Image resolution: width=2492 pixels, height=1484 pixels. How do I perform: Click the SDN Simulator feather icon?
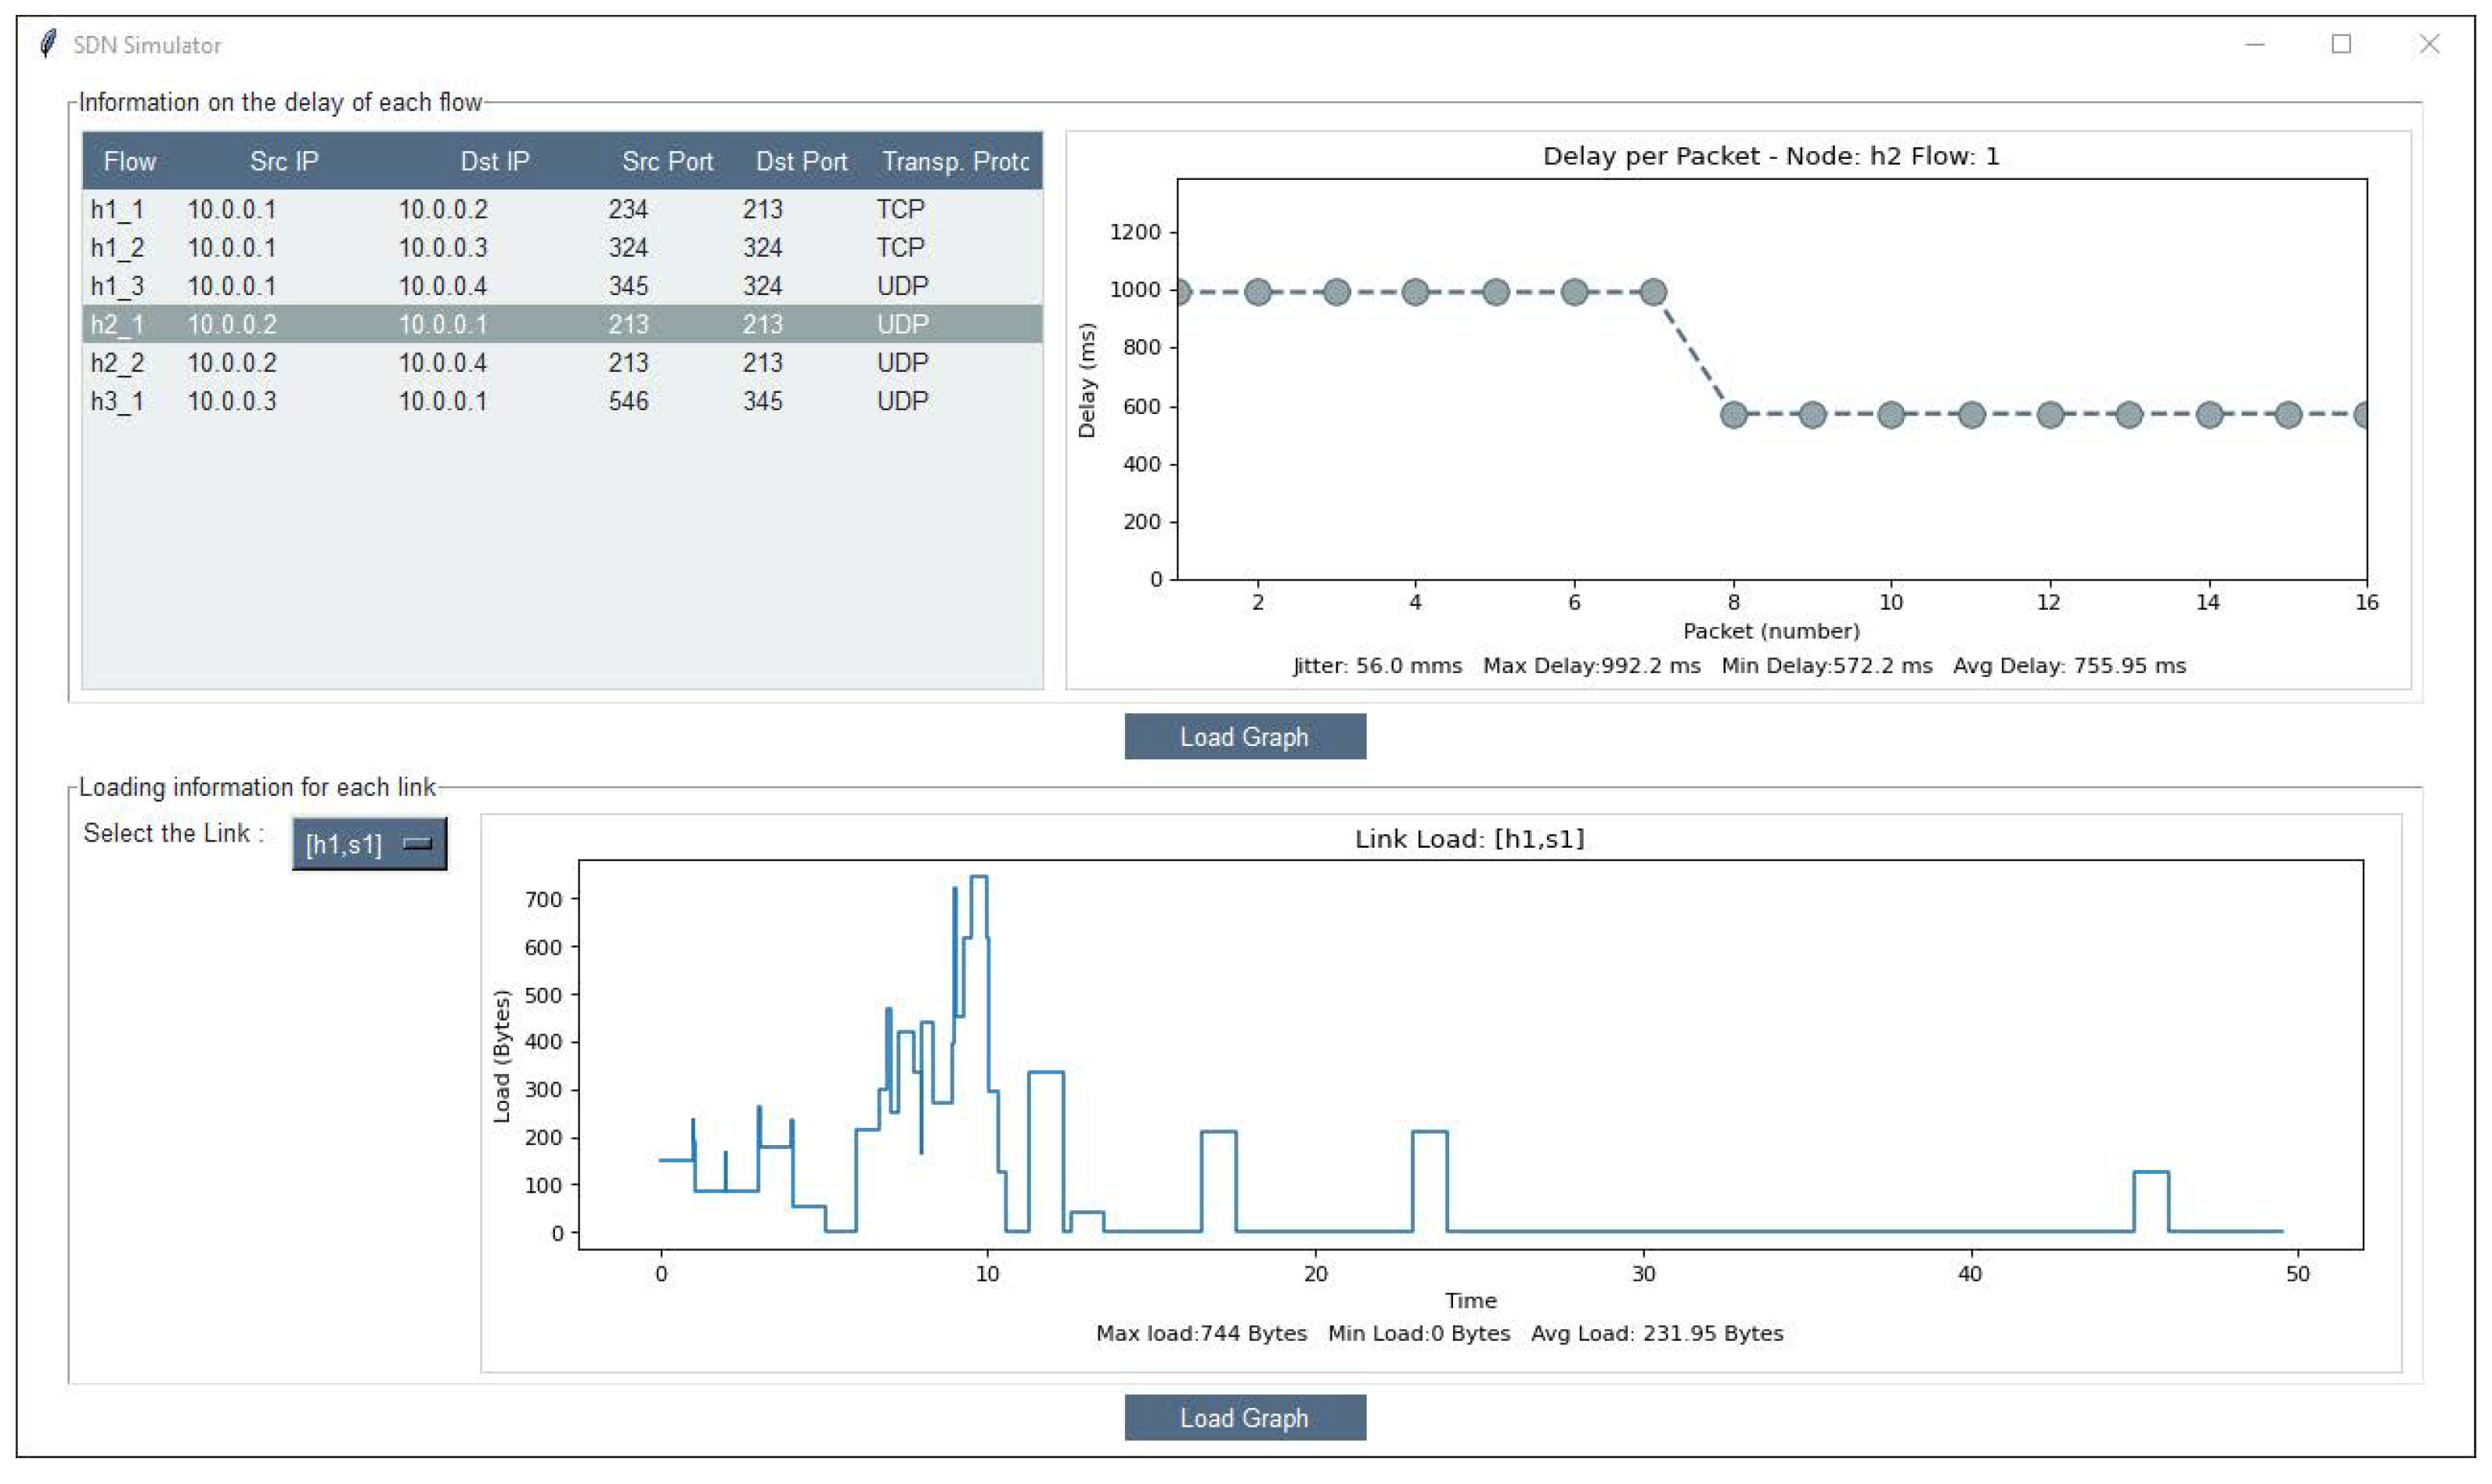click(47, 44)
